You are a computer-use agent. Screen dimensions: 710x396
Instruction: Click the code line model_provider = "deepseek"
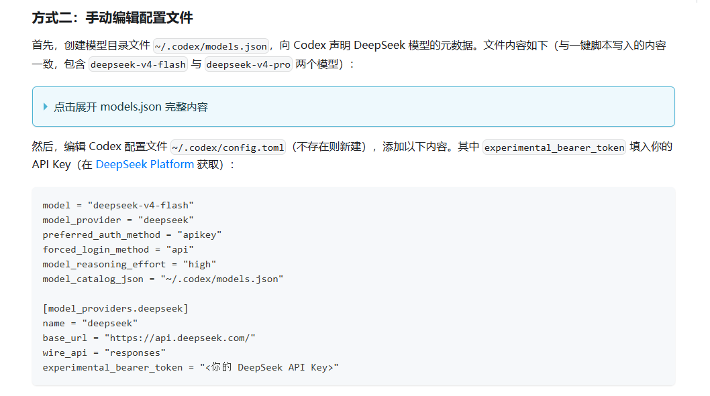tap(118, 220)
